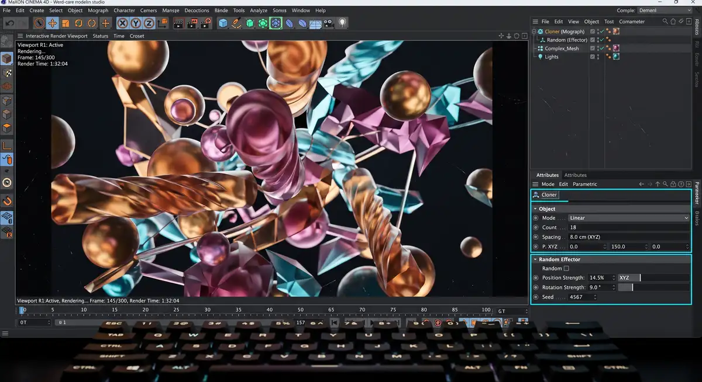The image size is (702, 382).
Task: Switch to the second Attributes tab
Action: [x=575, y=175]
